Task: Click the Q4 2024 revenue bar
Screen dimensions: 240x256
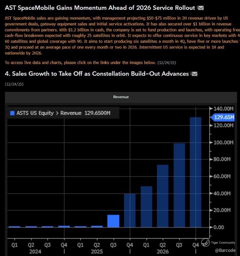Action: point(64,226)
